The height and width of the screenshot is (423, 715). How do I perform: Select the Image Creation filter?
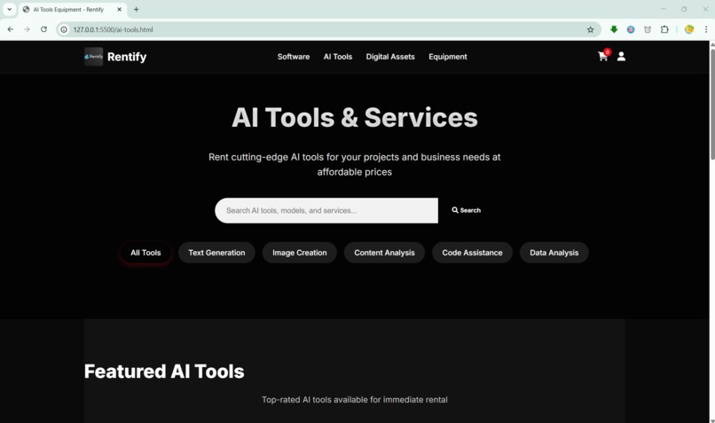coord(300,253)
